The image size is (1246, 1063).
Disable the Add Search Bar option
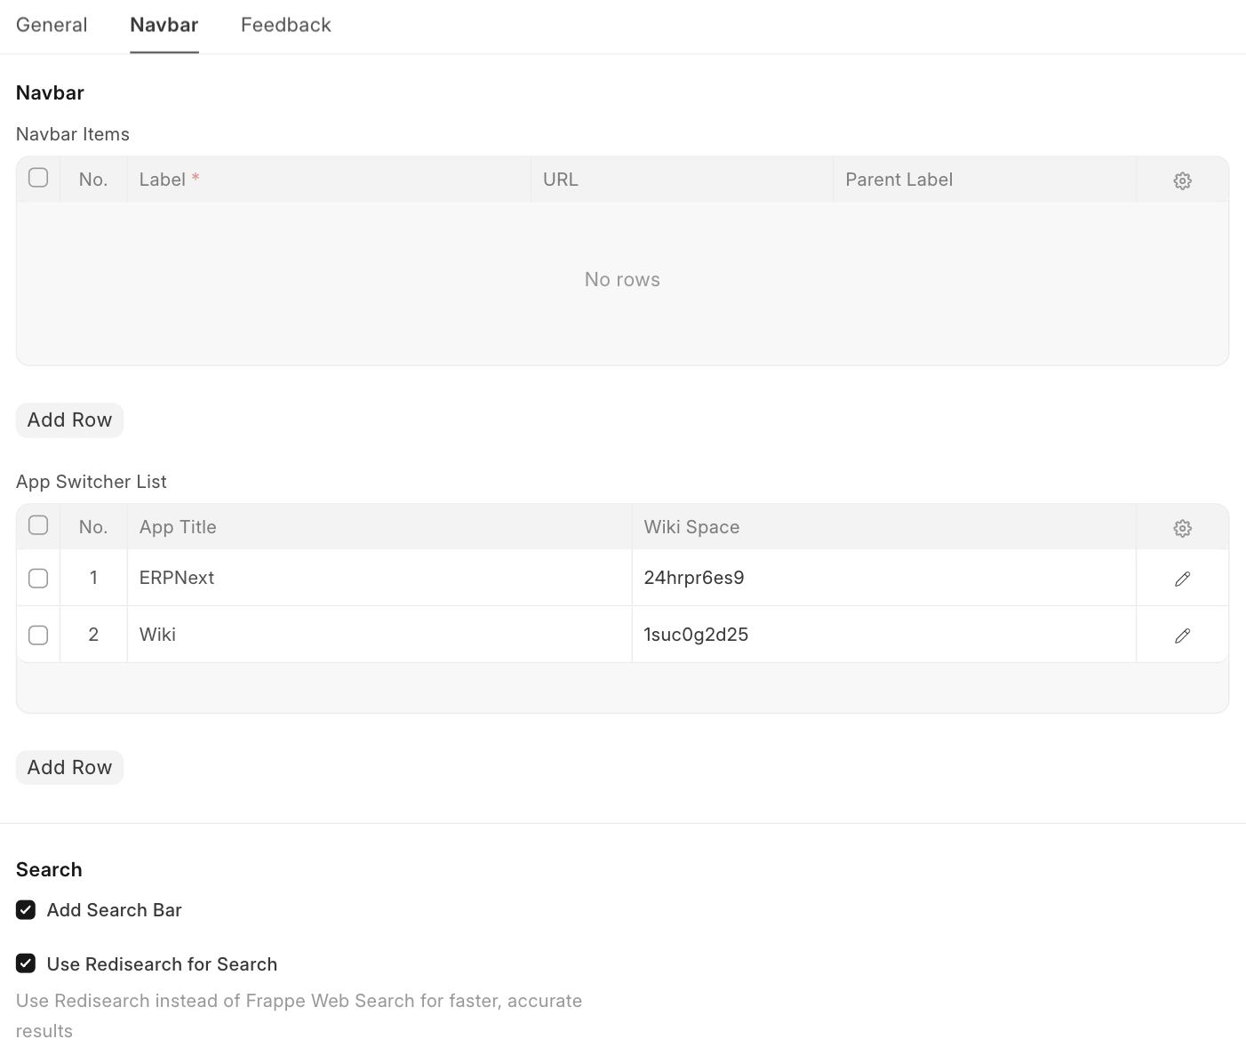tap(26, 910)
